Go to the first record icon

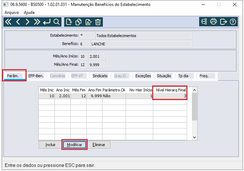point(8,22)
